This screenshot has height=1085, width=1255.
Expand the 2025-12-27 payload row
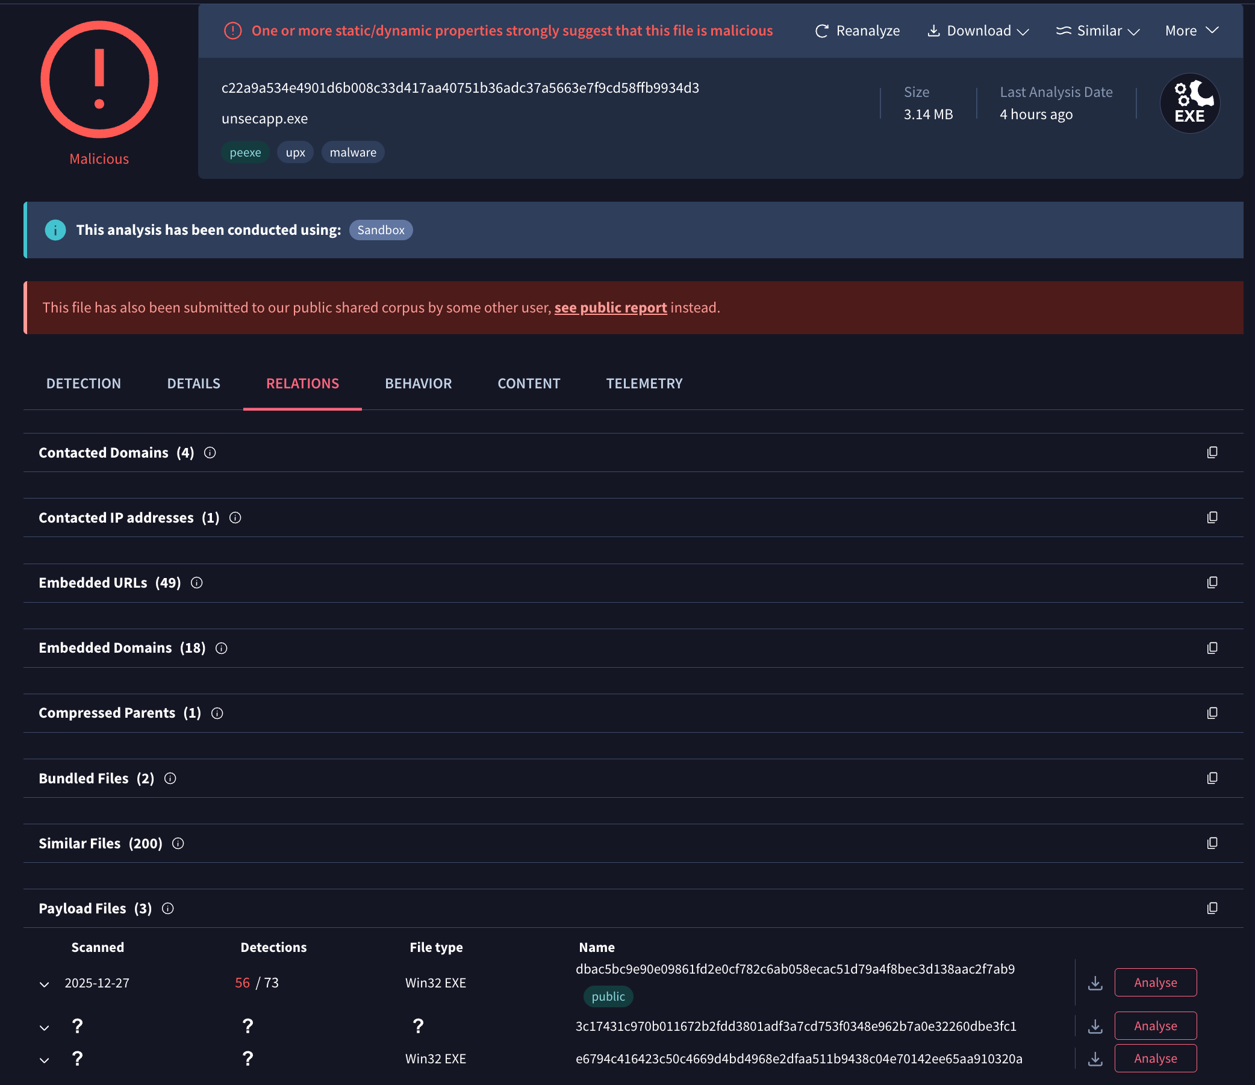point(44,984)
